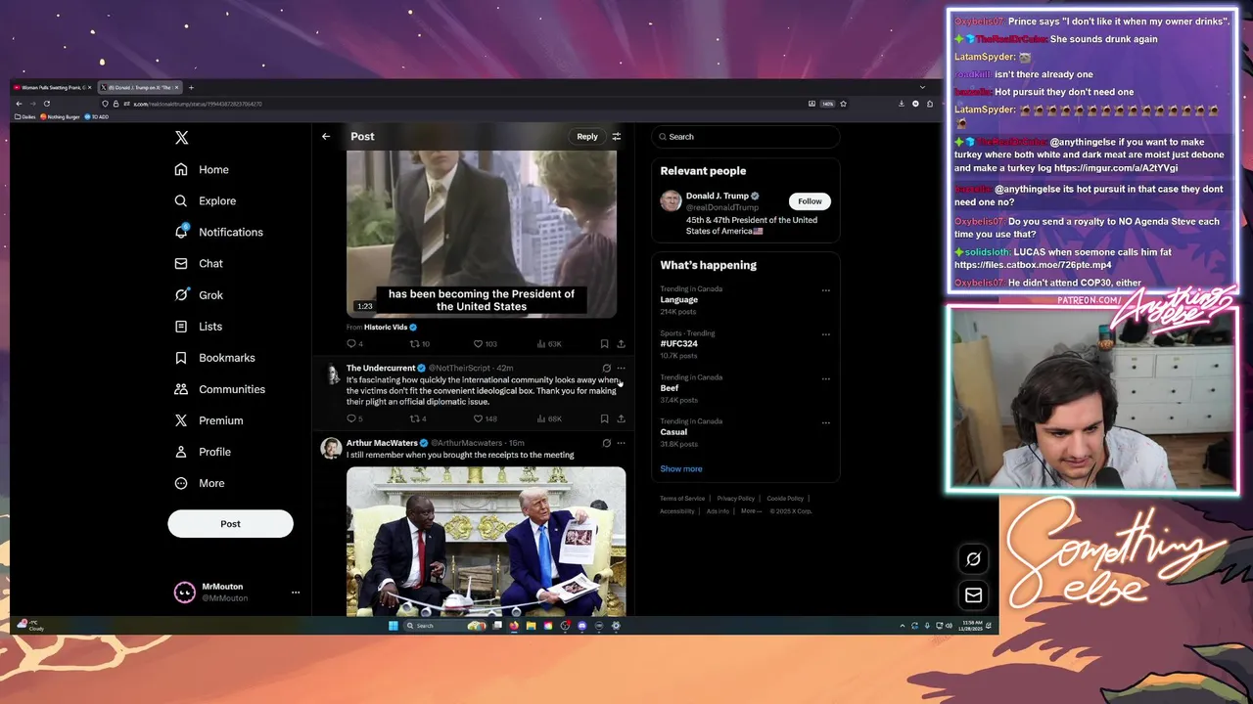Screen dimensions: 1253x704
Task: Bookmark The Undercurrent post
Action: pos(604,418)
